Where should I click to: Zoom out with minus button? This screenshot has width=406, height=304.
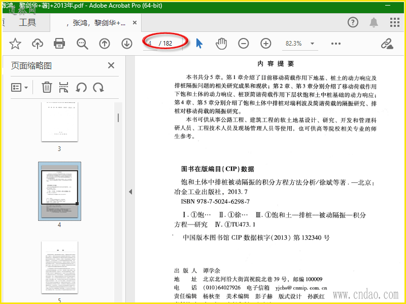(x=244, y=44)
